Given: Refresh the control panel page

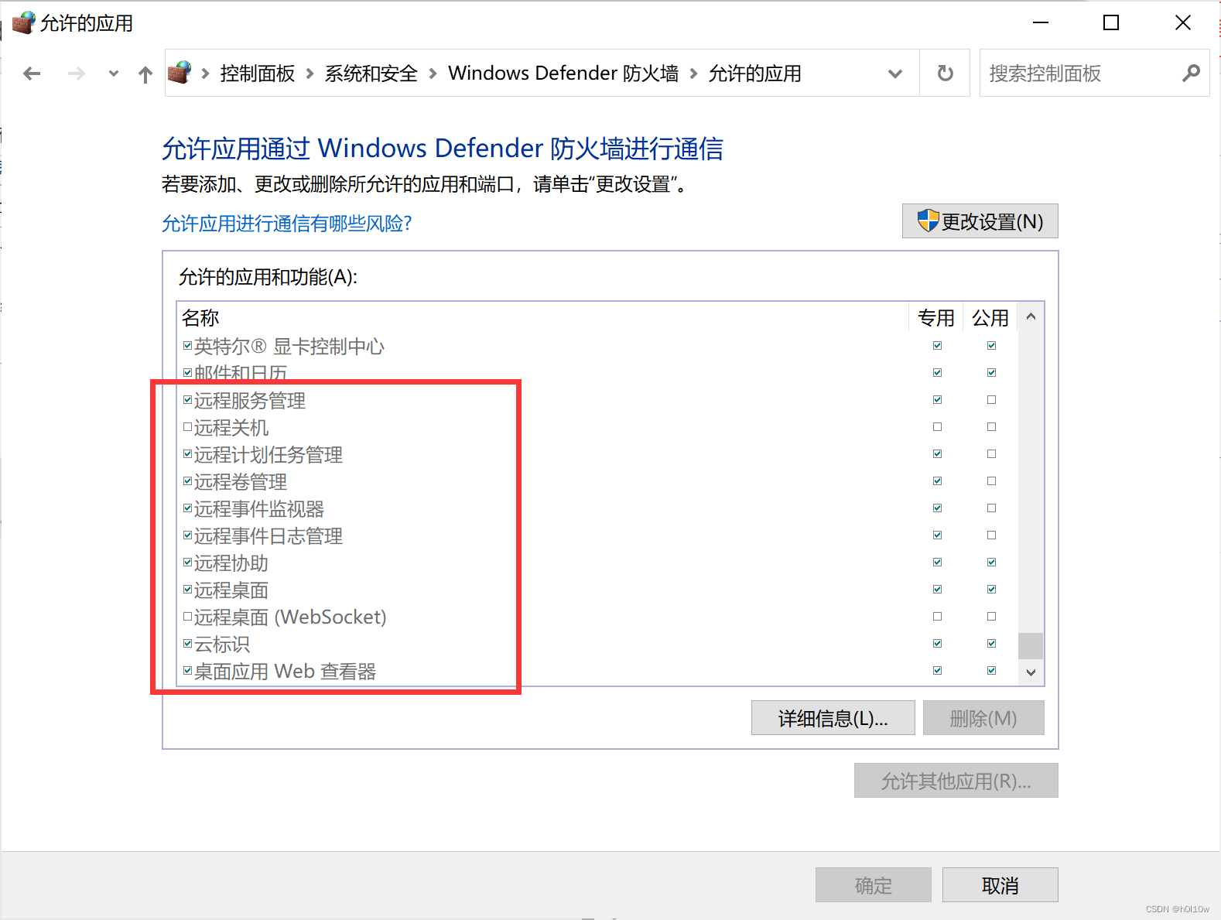Looking at the screenshot, I should (x=945, y=74).
